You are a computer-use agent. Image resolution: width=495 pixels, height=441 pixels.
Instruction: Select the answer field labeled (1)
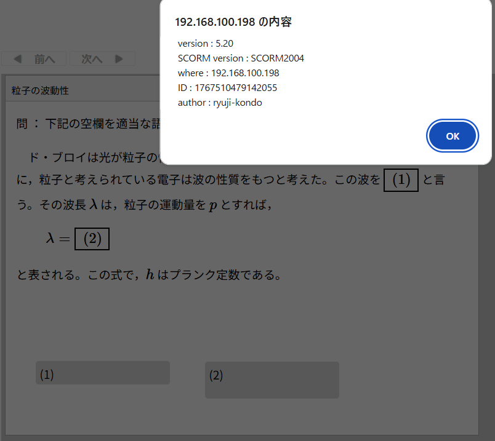[102, 373]
